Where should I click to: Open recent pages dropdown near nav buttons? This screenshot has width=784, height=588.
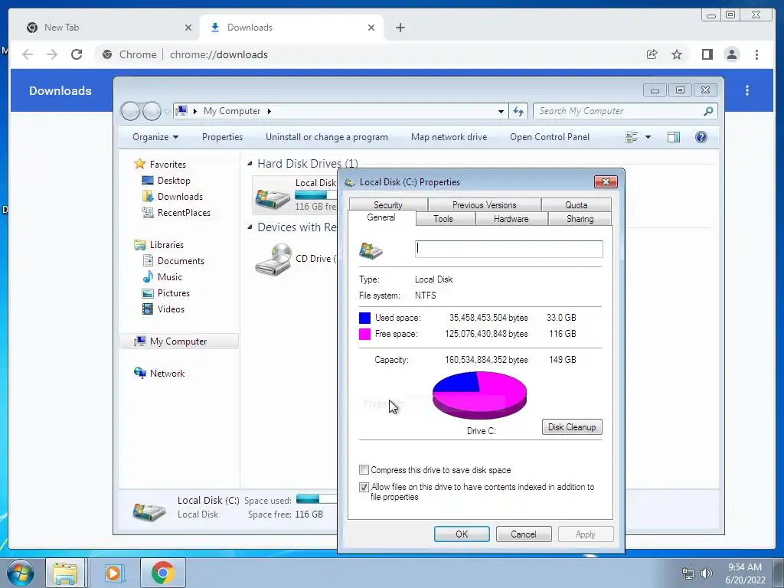167,111
